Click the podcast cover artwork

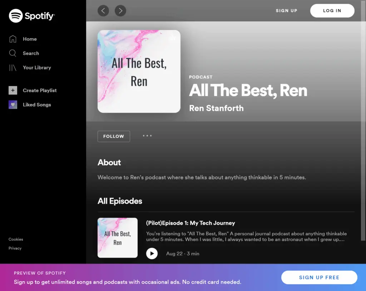click(x=139, y=71)
